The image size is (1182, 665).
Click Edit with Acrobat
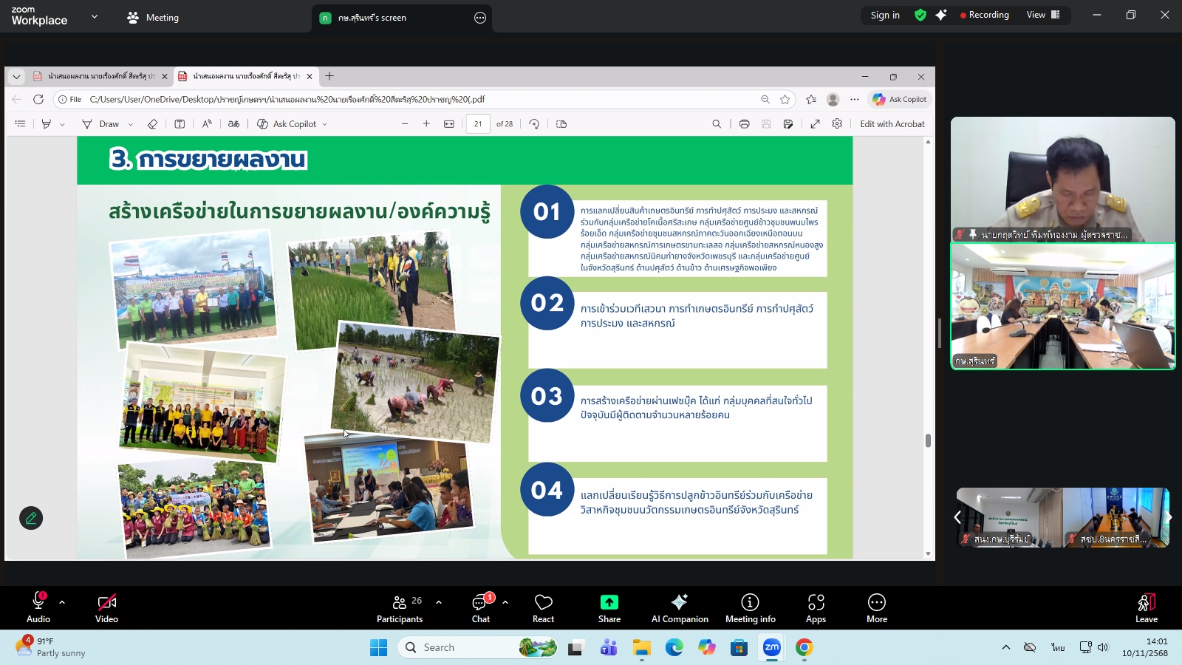(892, 123)
